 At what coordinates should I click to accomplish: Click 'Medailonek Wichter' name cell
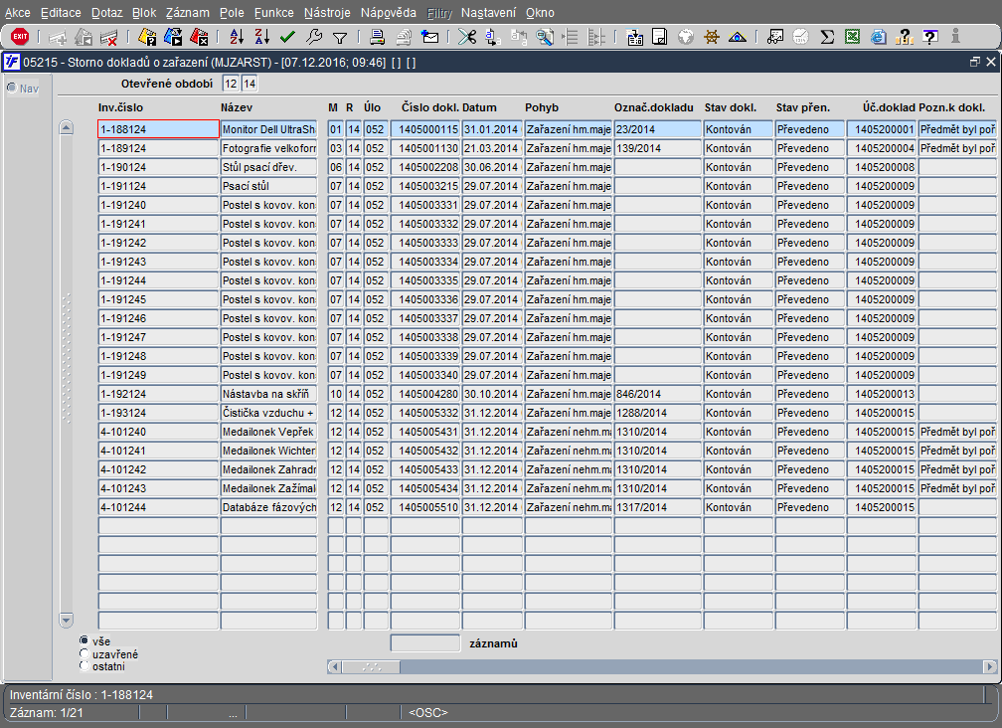[x=269, y=451]
